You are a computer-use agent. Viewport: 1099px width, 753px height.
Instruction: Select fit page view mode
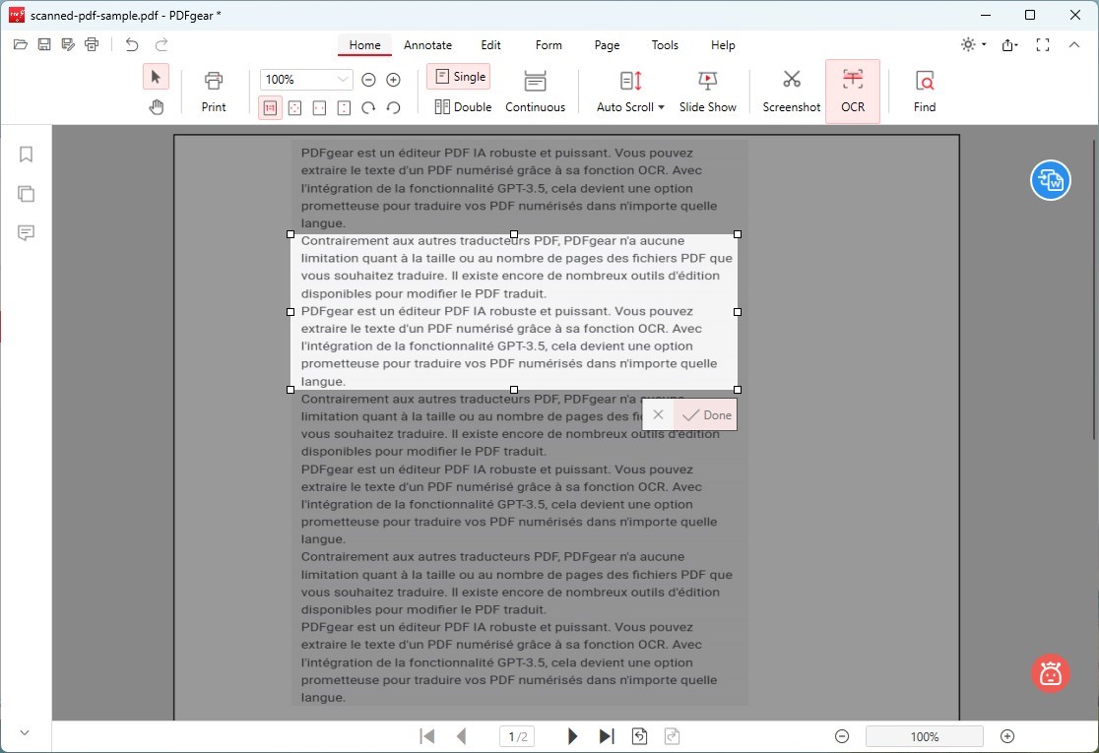click(295, 108)
